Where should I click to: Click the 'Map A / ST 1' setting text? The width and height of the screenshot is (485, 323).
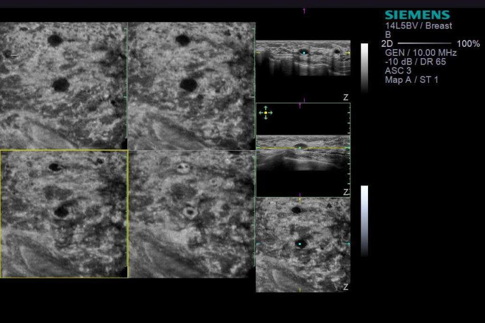411,80
